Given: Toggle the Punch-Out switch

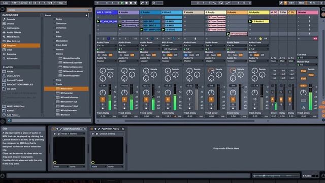Looking at the screenshot, I should pos(228,3).
